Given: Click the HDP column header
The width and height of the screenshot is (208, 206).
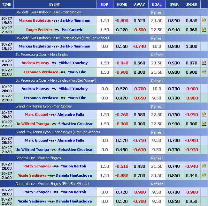Looking at the screenshot, I should click(104, 4).
